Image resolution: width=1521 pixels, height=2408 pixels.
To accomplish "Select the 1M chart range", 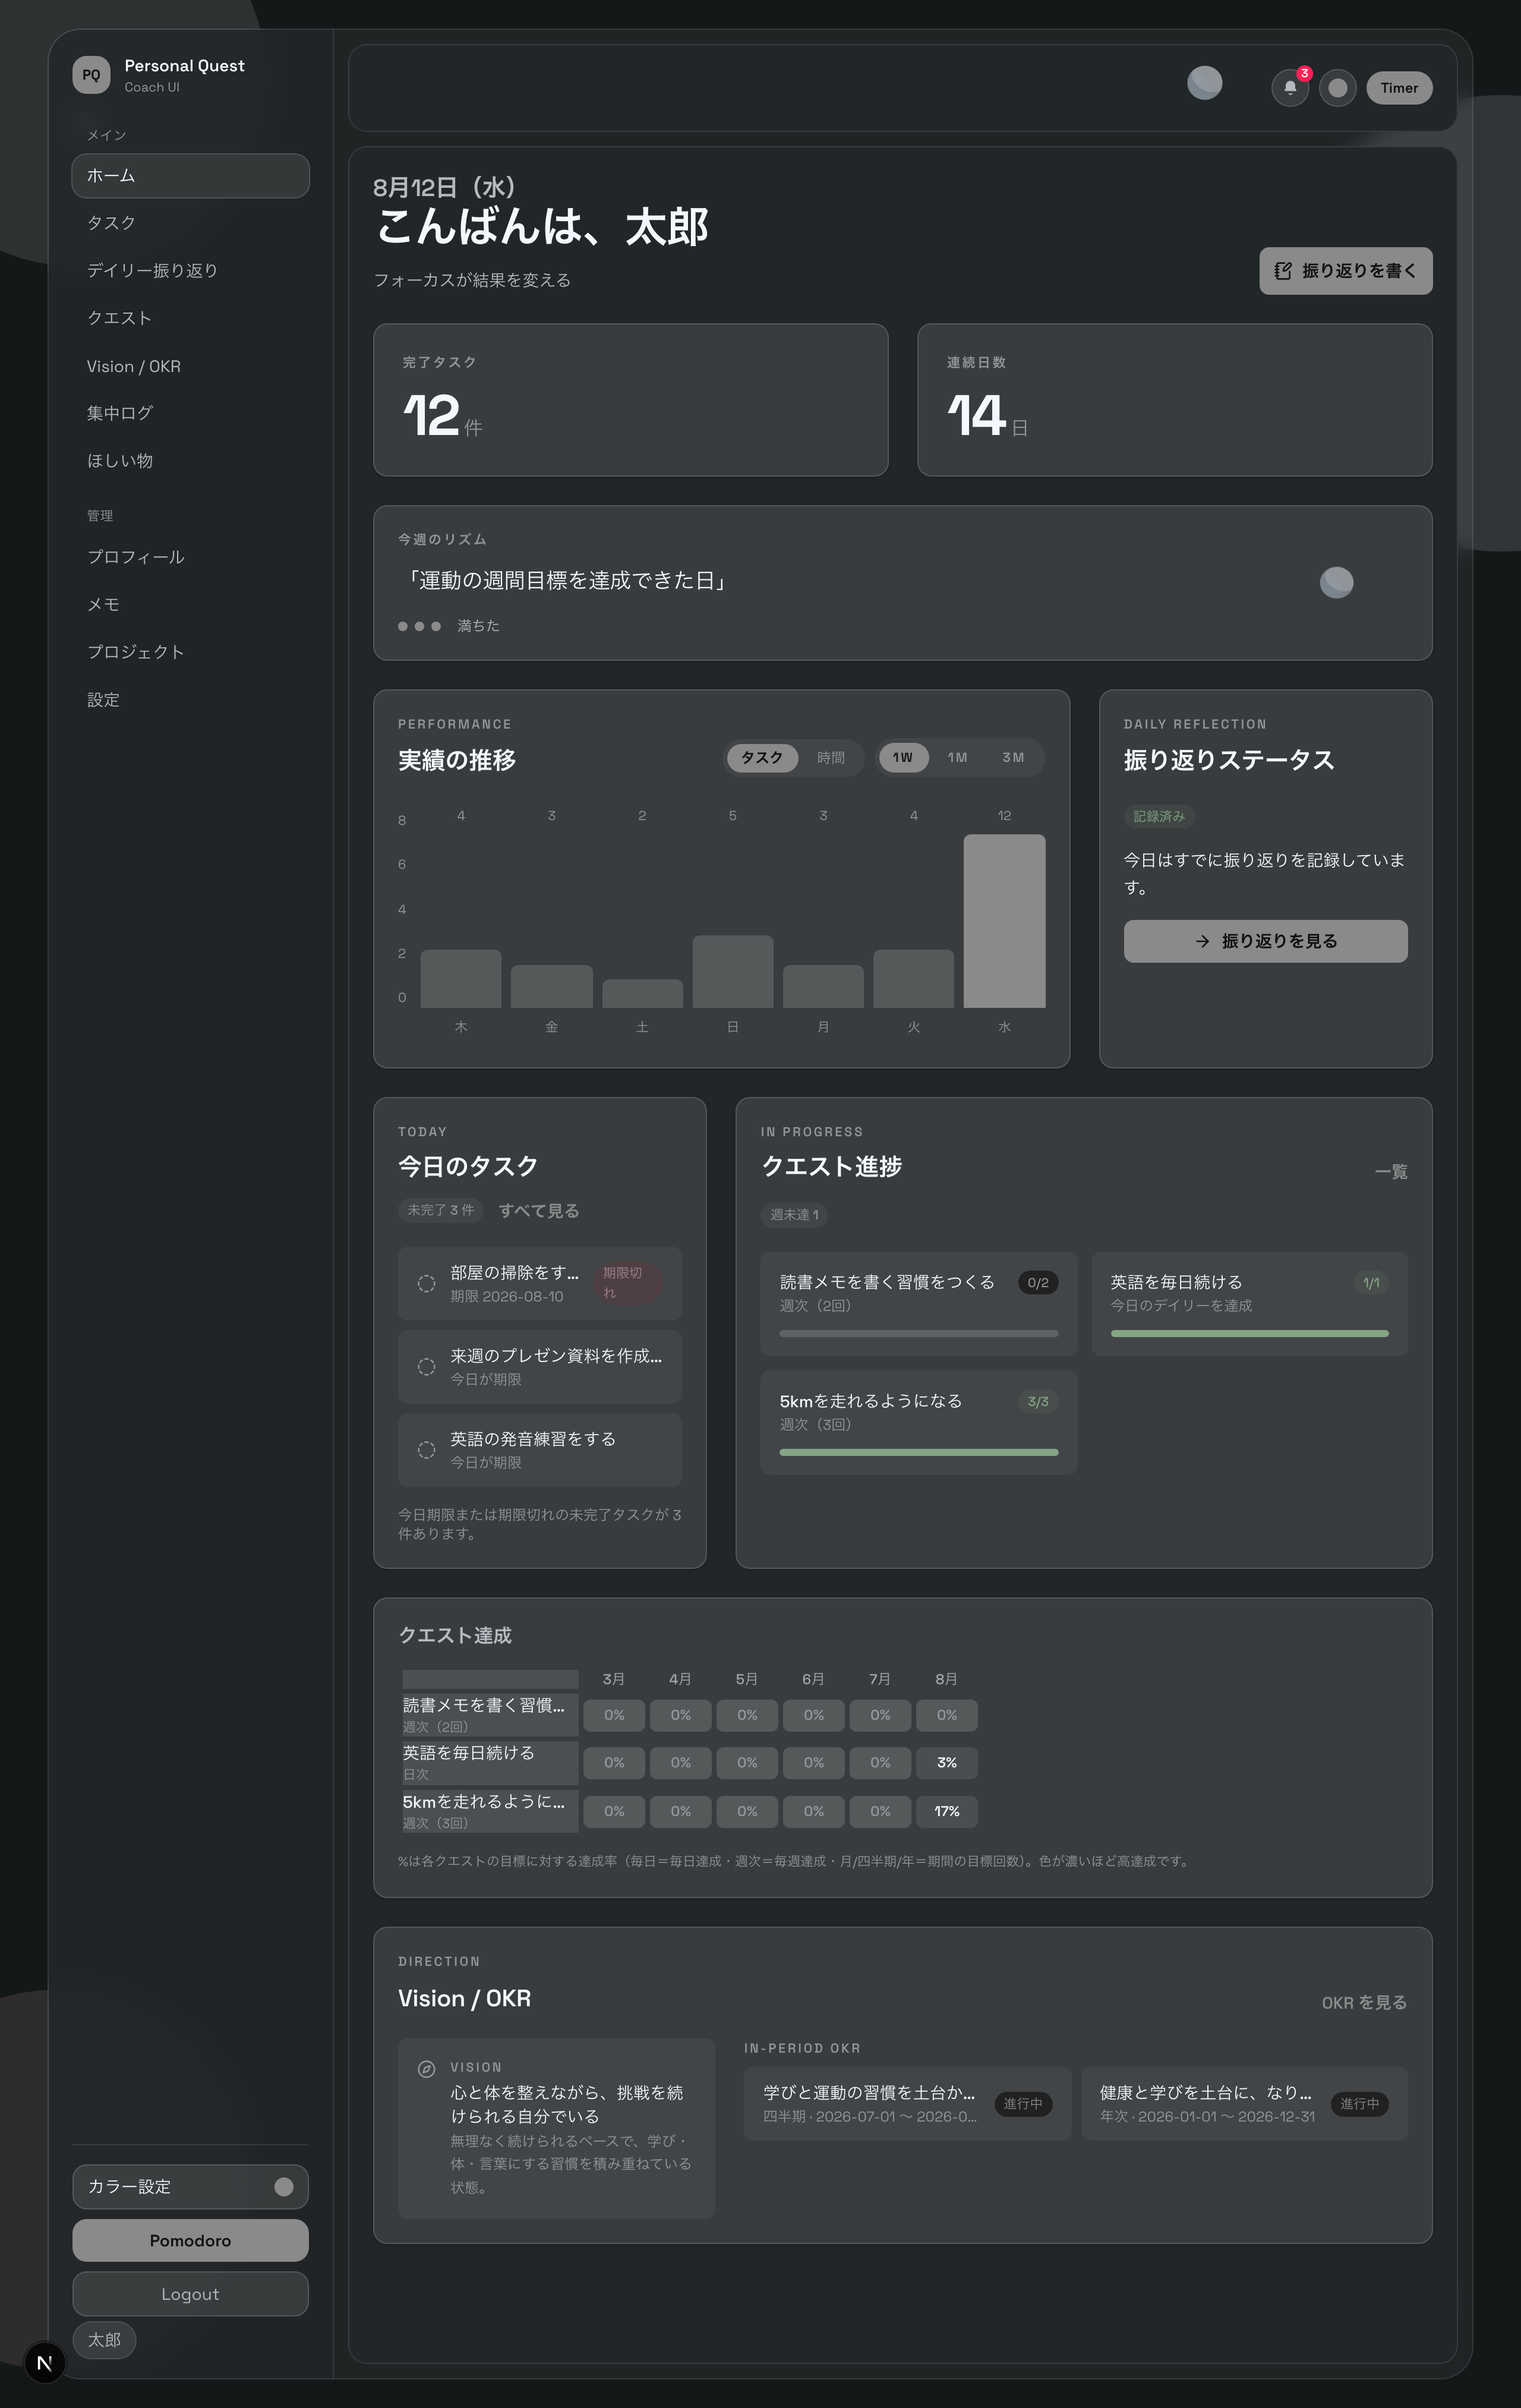I will pos(958,758).
